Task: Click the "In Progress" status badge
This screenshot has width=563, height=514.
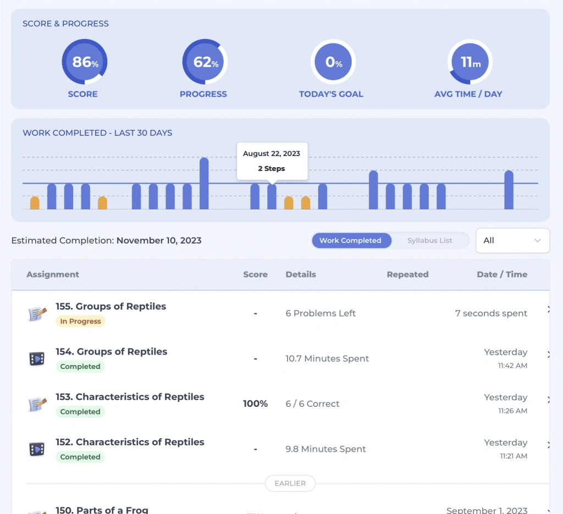Action: [80, 321]
